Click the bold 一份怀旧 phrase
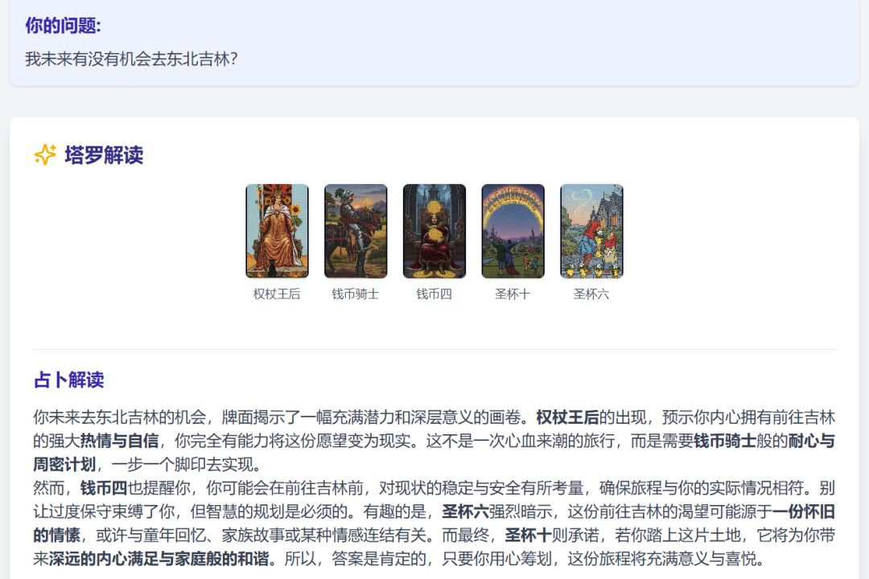This screenshot has height=579, width=869. pyautogui.click(x=804, y=511)
